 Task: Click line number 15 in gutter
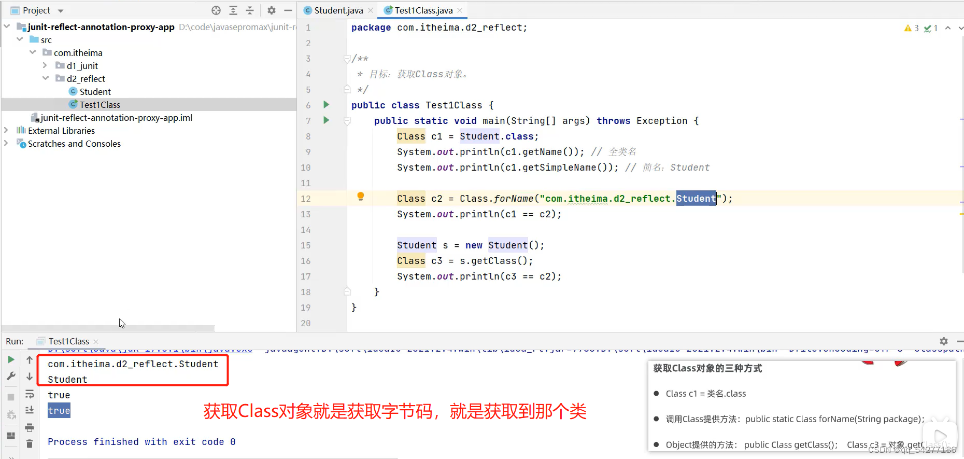coord(306,245)
